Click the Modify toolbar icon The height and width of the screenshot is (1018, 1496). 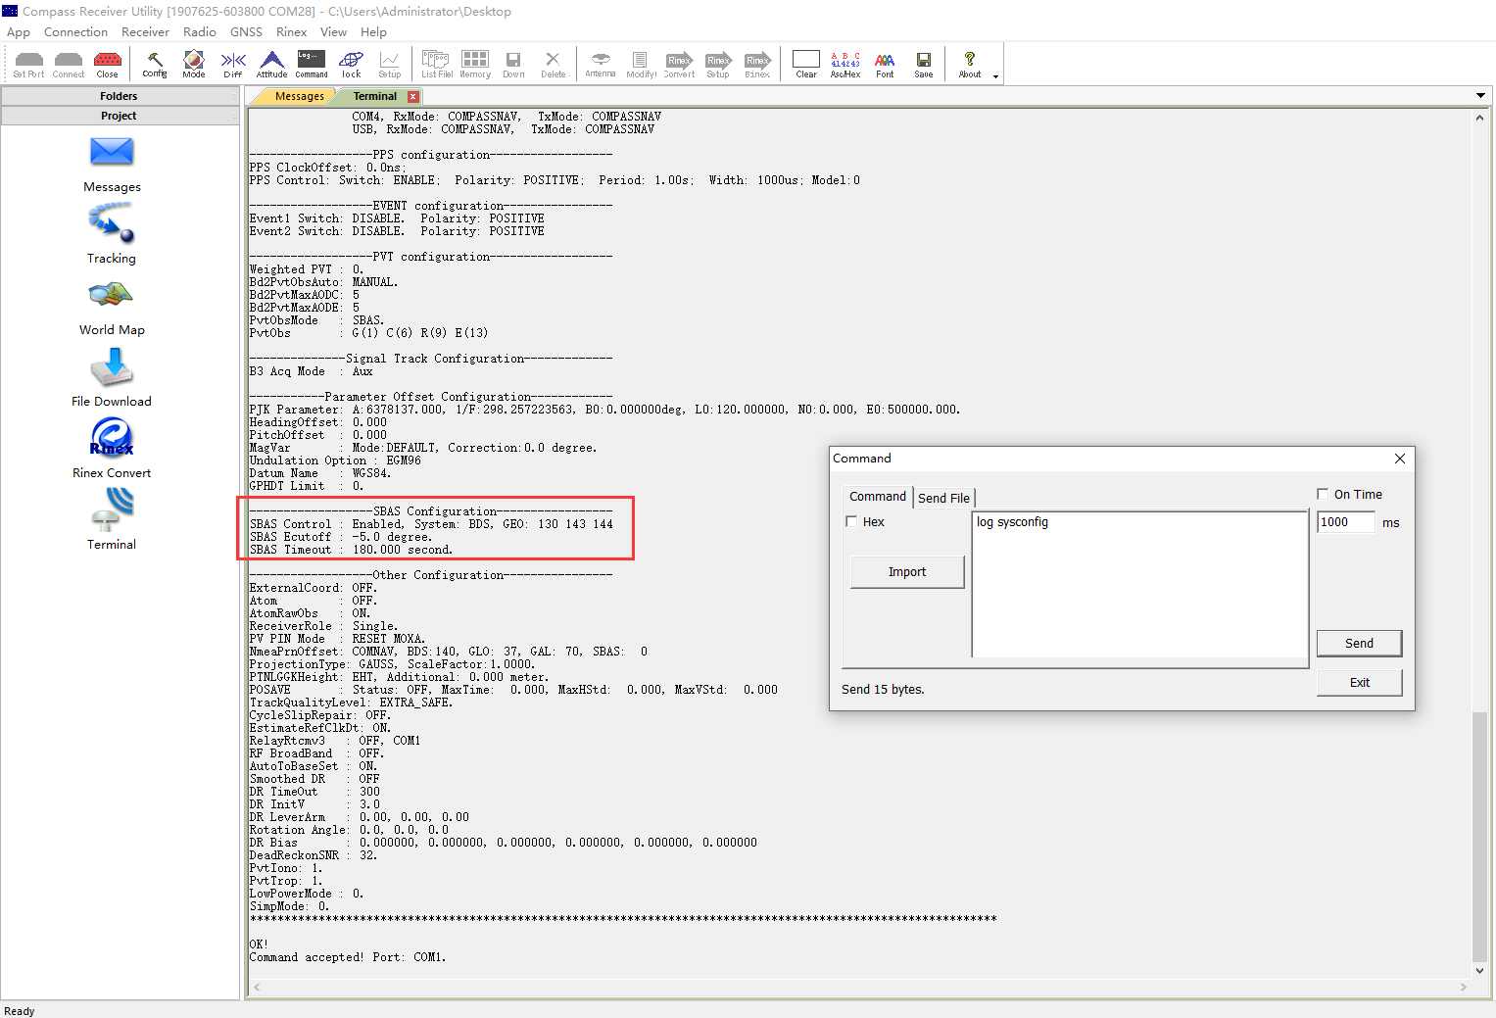click(641, 65)
